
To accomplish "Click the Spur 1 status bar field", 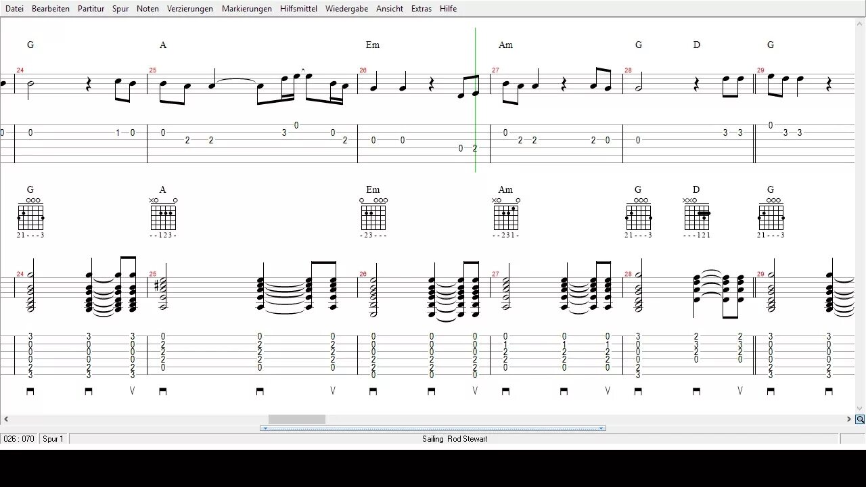I will 53,439.
